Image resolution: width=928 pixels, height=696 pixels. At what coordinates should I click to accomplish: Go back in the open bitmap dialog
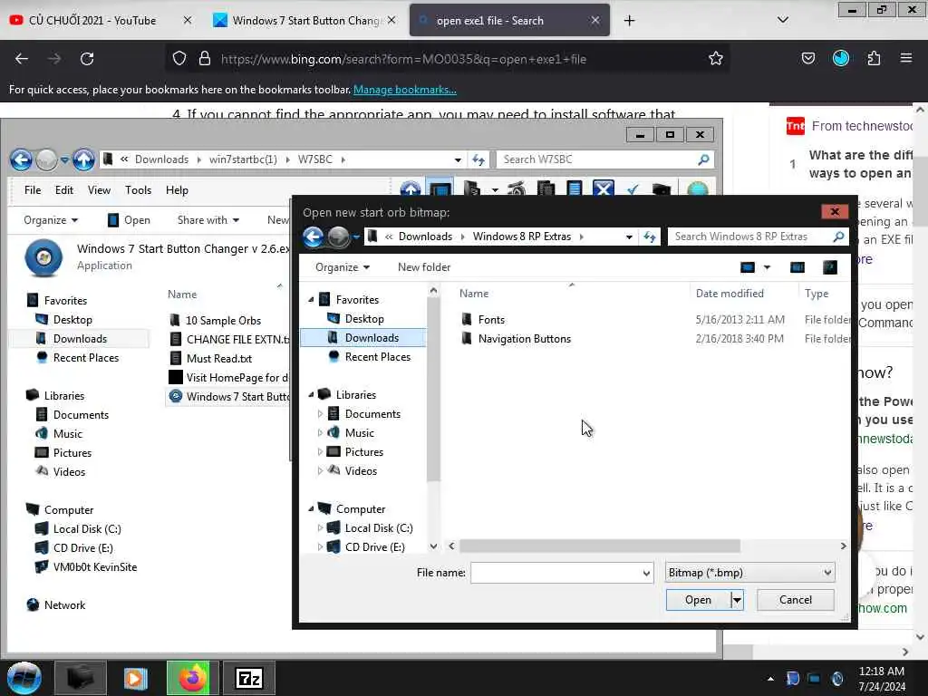tap(314, 237)
